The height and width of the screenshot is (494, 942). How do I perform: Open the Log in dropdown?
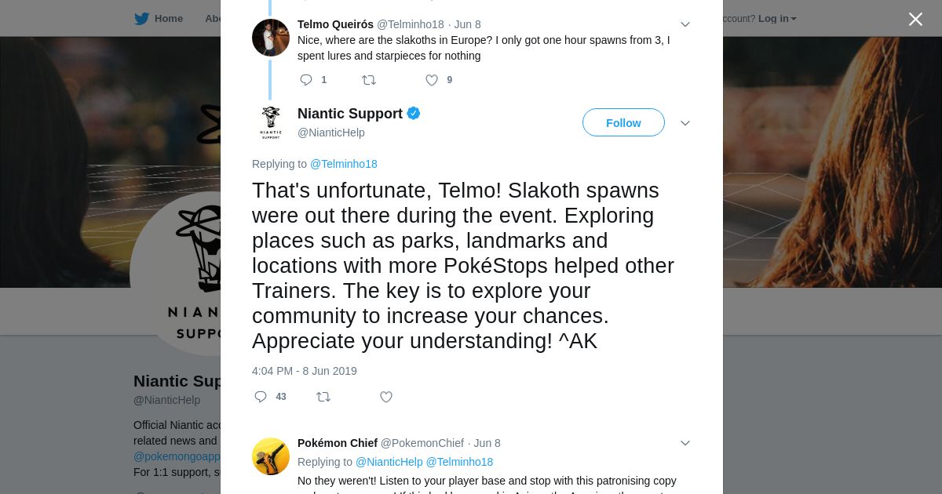point(777,19)
